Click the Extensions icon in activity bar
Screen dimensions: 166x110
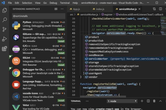point(4,49)
